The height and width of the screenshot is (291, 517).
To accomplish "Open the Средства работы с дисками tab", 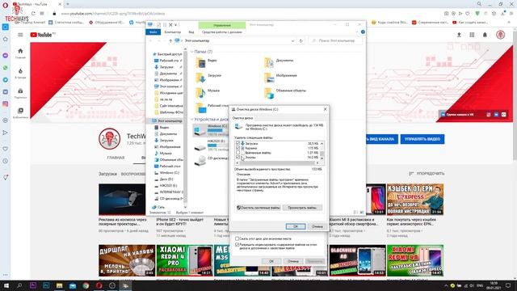I will pos(222,32).
